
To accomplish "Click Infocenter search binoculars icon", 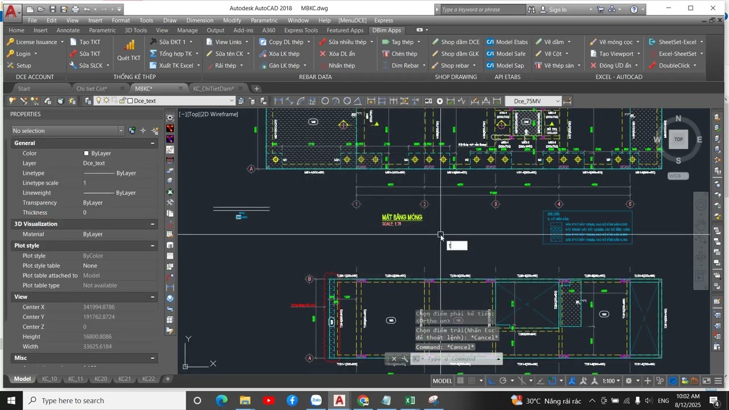I will (531, 10).
